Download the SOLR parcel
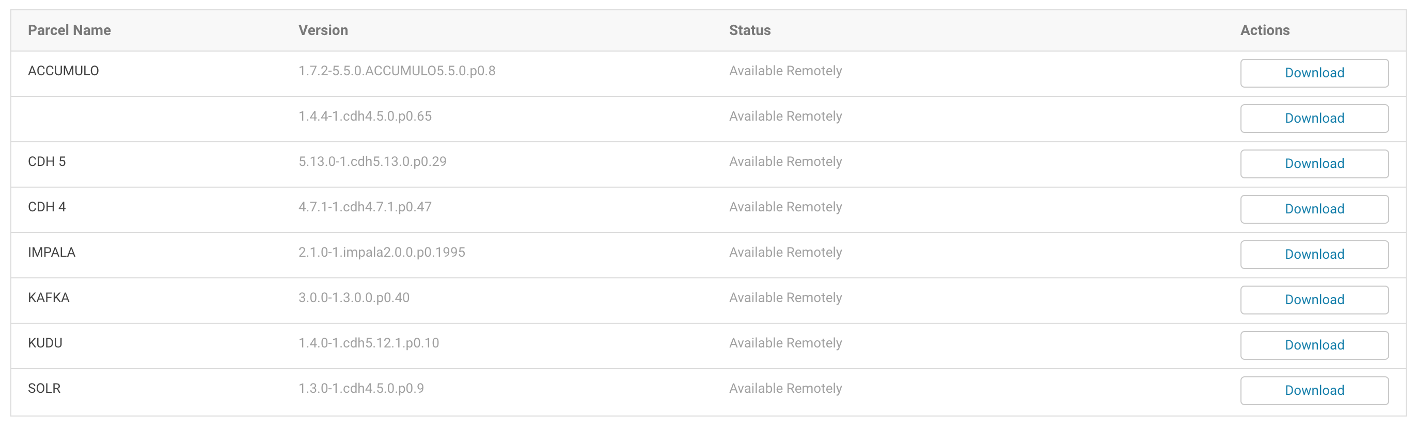The image size is (1415, 432). click(x=1314, y=390)
